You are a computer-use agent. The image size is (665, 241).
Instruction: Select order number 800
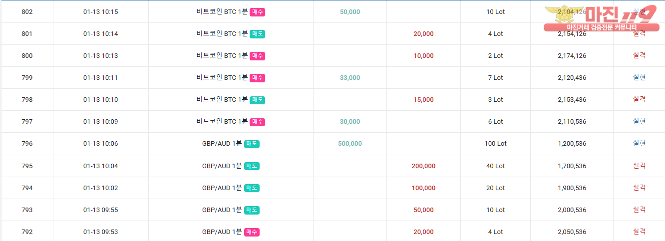pos(27,56)
